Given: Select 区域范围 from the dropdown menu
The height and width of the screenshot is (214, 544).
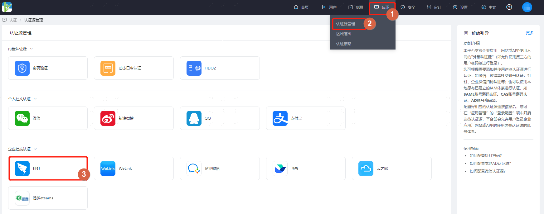Looking at the screenshot, I should (344, 34).
